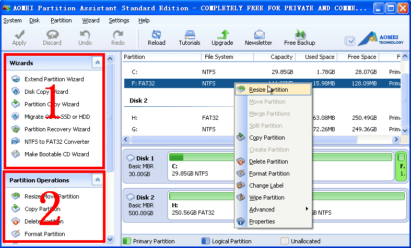The width and height of the screenshot is (411, 248).
Task: Select the small F: partition block on Disk 1
Action: pos(402,167)
